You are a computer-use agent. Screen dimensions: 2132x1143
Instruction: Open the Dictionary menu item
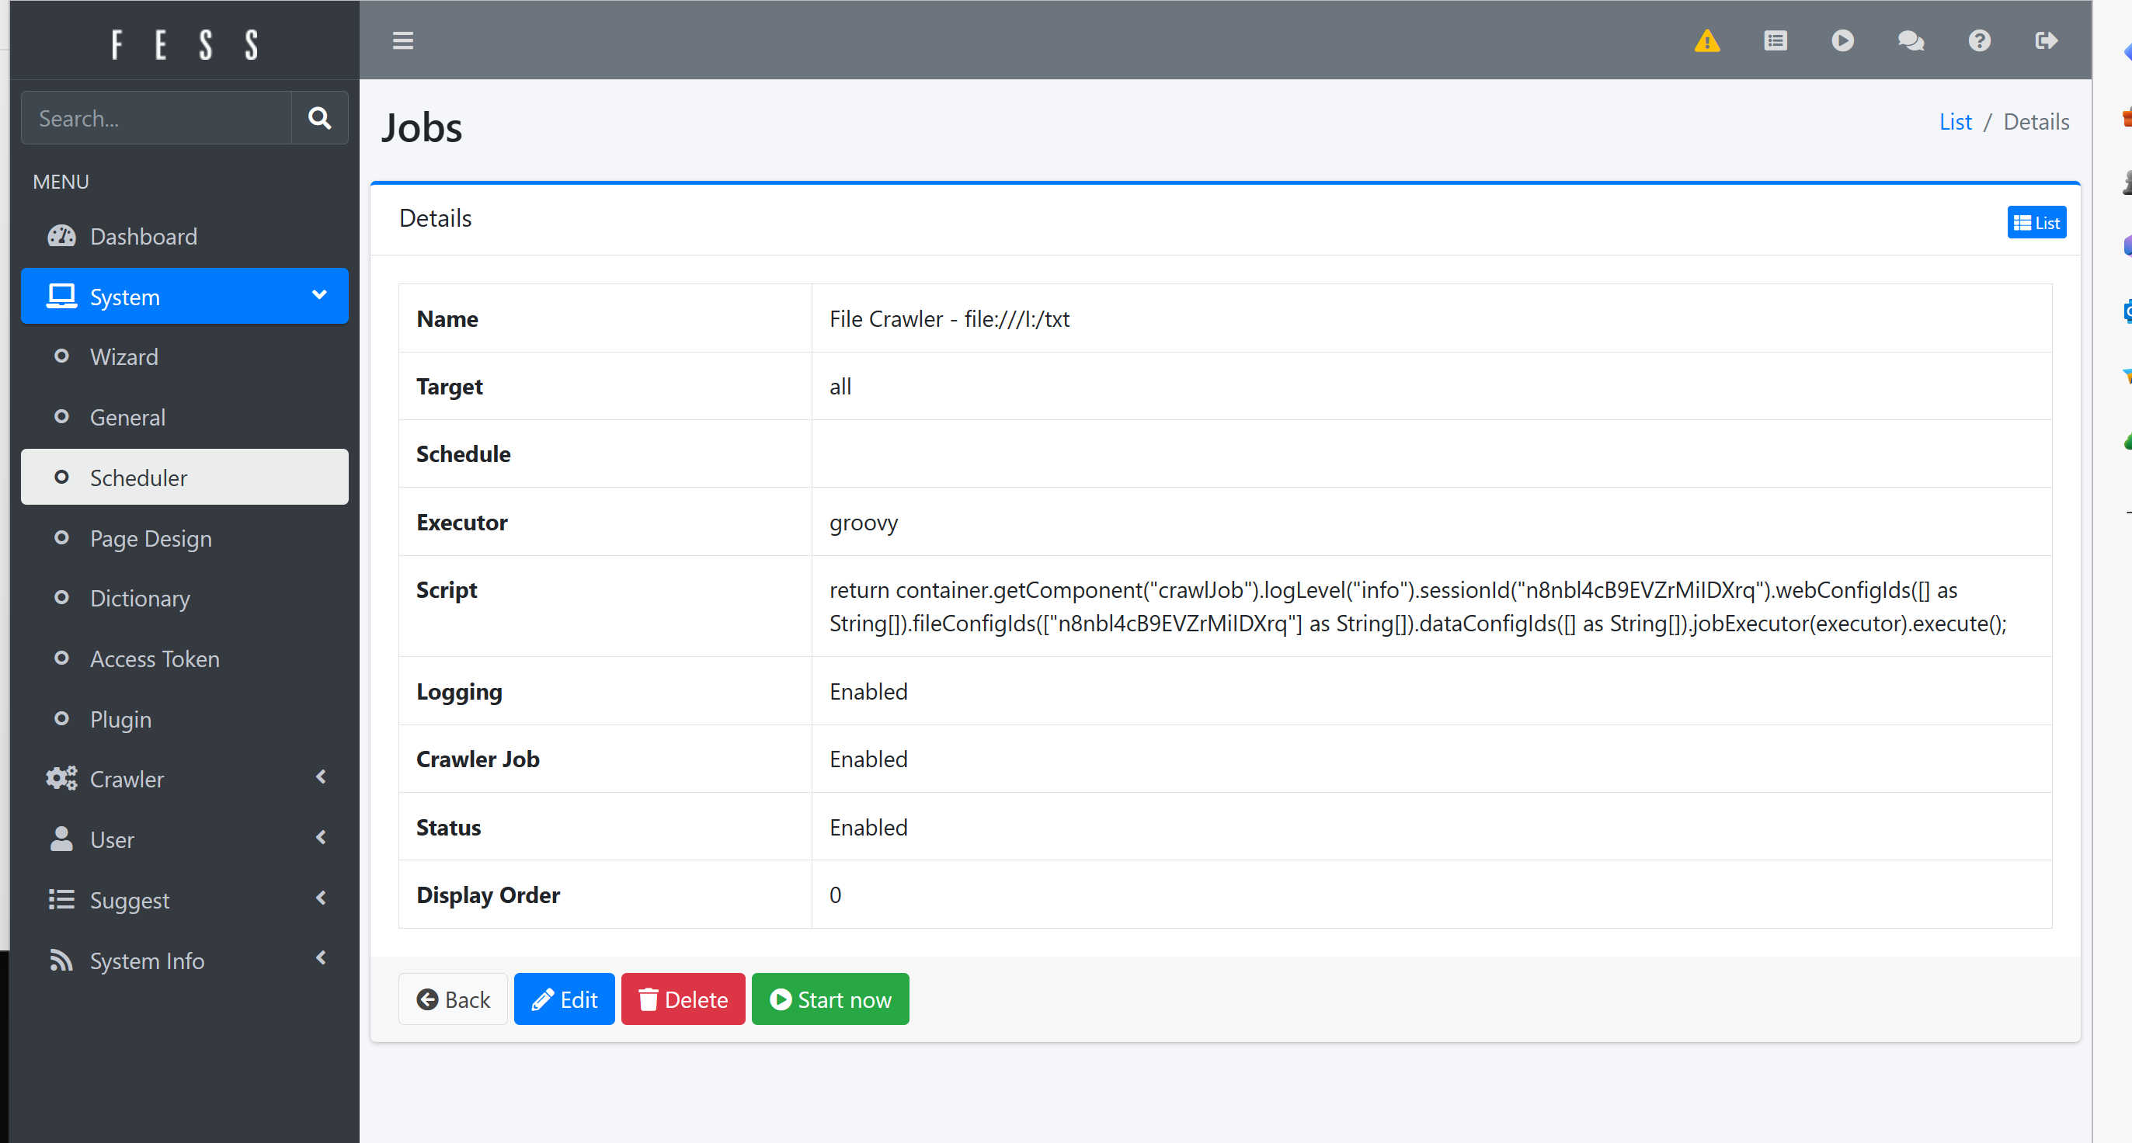coord(140,598)
